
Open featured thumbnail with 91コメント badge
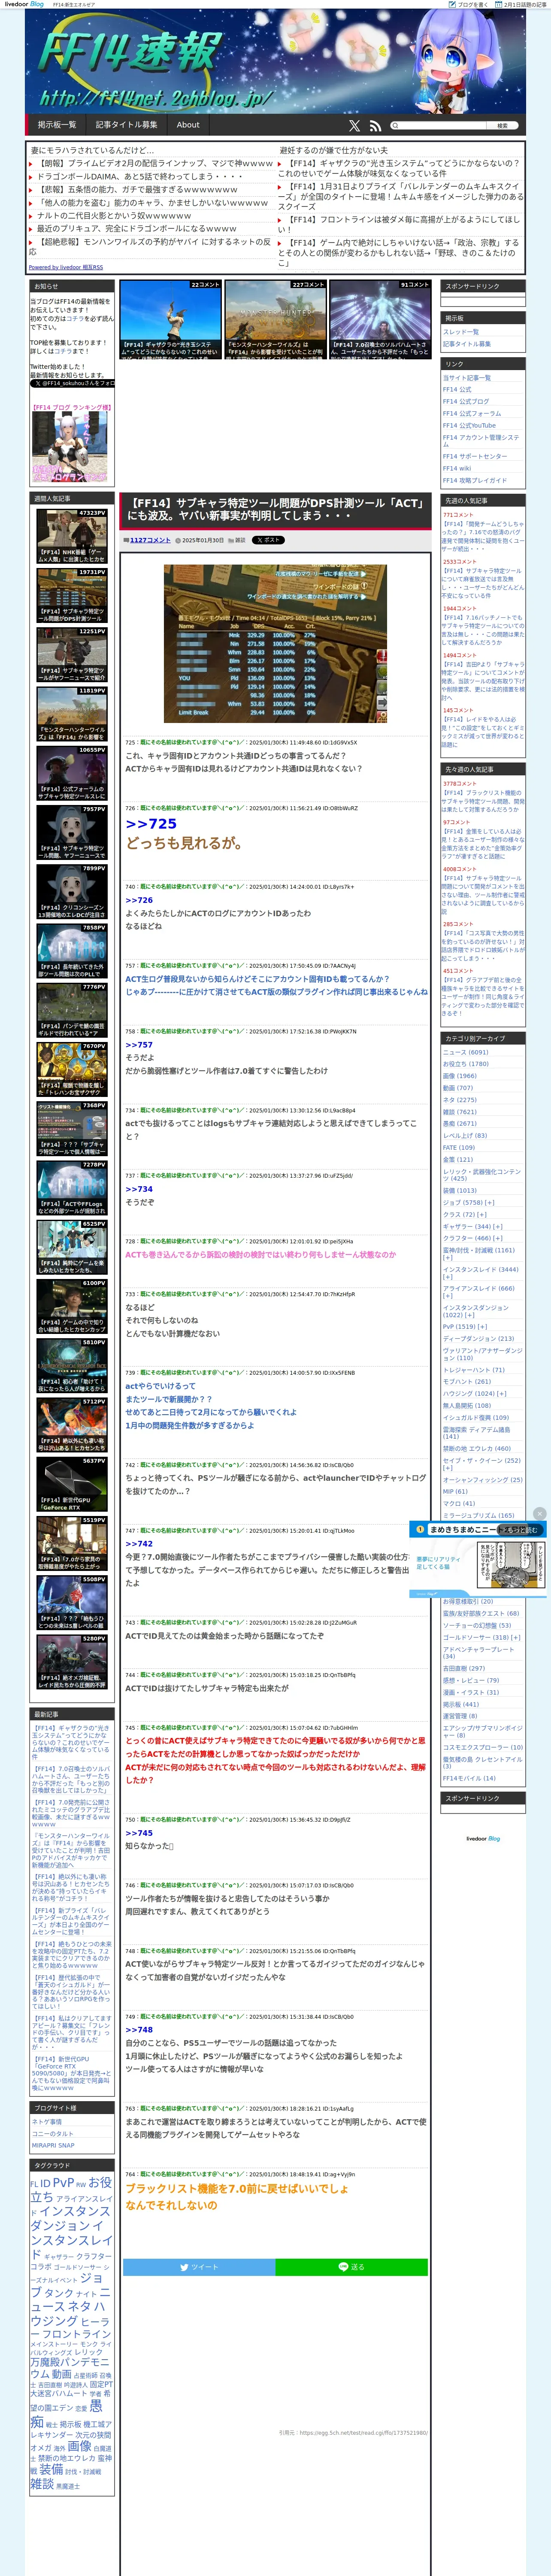(381, 320)
